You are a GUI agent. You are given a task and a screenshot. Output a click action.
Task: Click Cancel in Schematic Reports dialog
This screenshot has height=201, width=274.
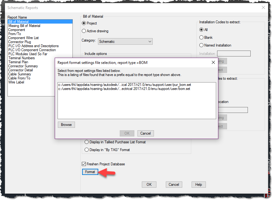tap(174, 185)
